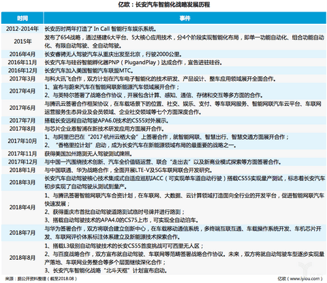Click the 与百度战略合作 line
The width and height of the screenshot is (327, 283).
[x=184, y=254]
